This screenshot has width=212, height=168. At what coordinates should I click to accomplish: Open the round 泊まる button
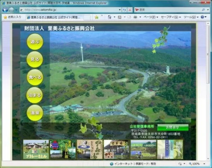pos(35,95)
